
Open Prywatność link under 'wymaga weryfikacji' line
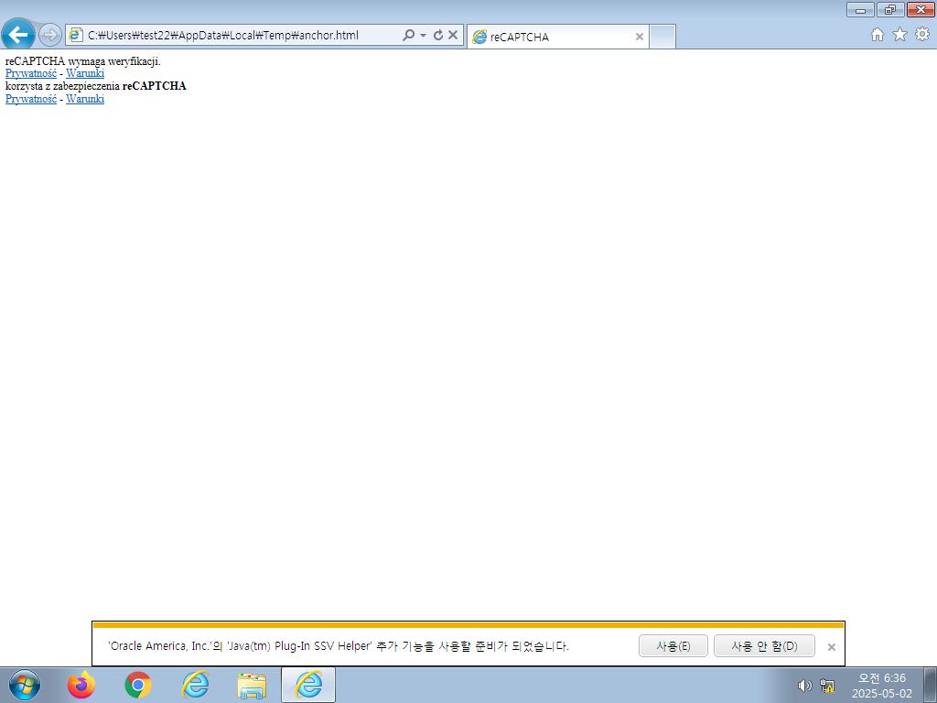click(31, 73)
